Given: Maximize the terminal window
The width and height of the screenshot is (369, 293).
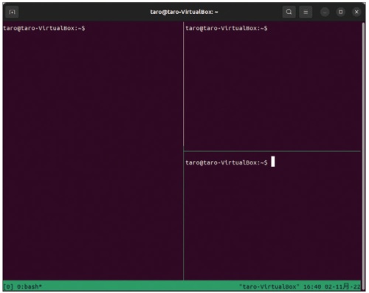Looking at the screenshot, I should pos(341,12).
